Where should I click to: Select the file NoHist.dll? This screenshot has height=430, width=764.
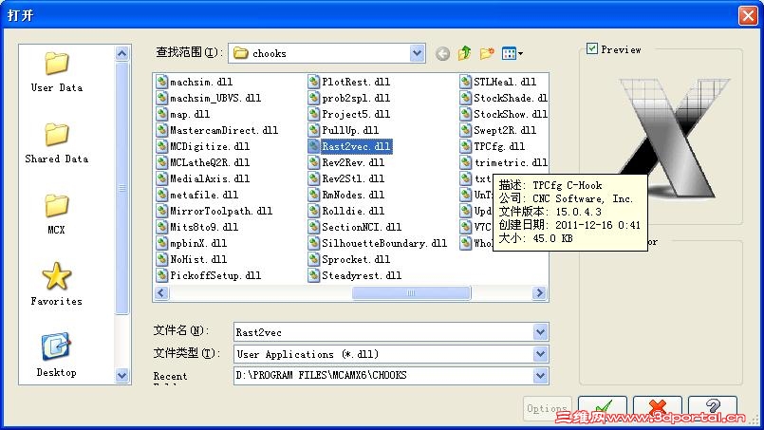tap(192, 259)
